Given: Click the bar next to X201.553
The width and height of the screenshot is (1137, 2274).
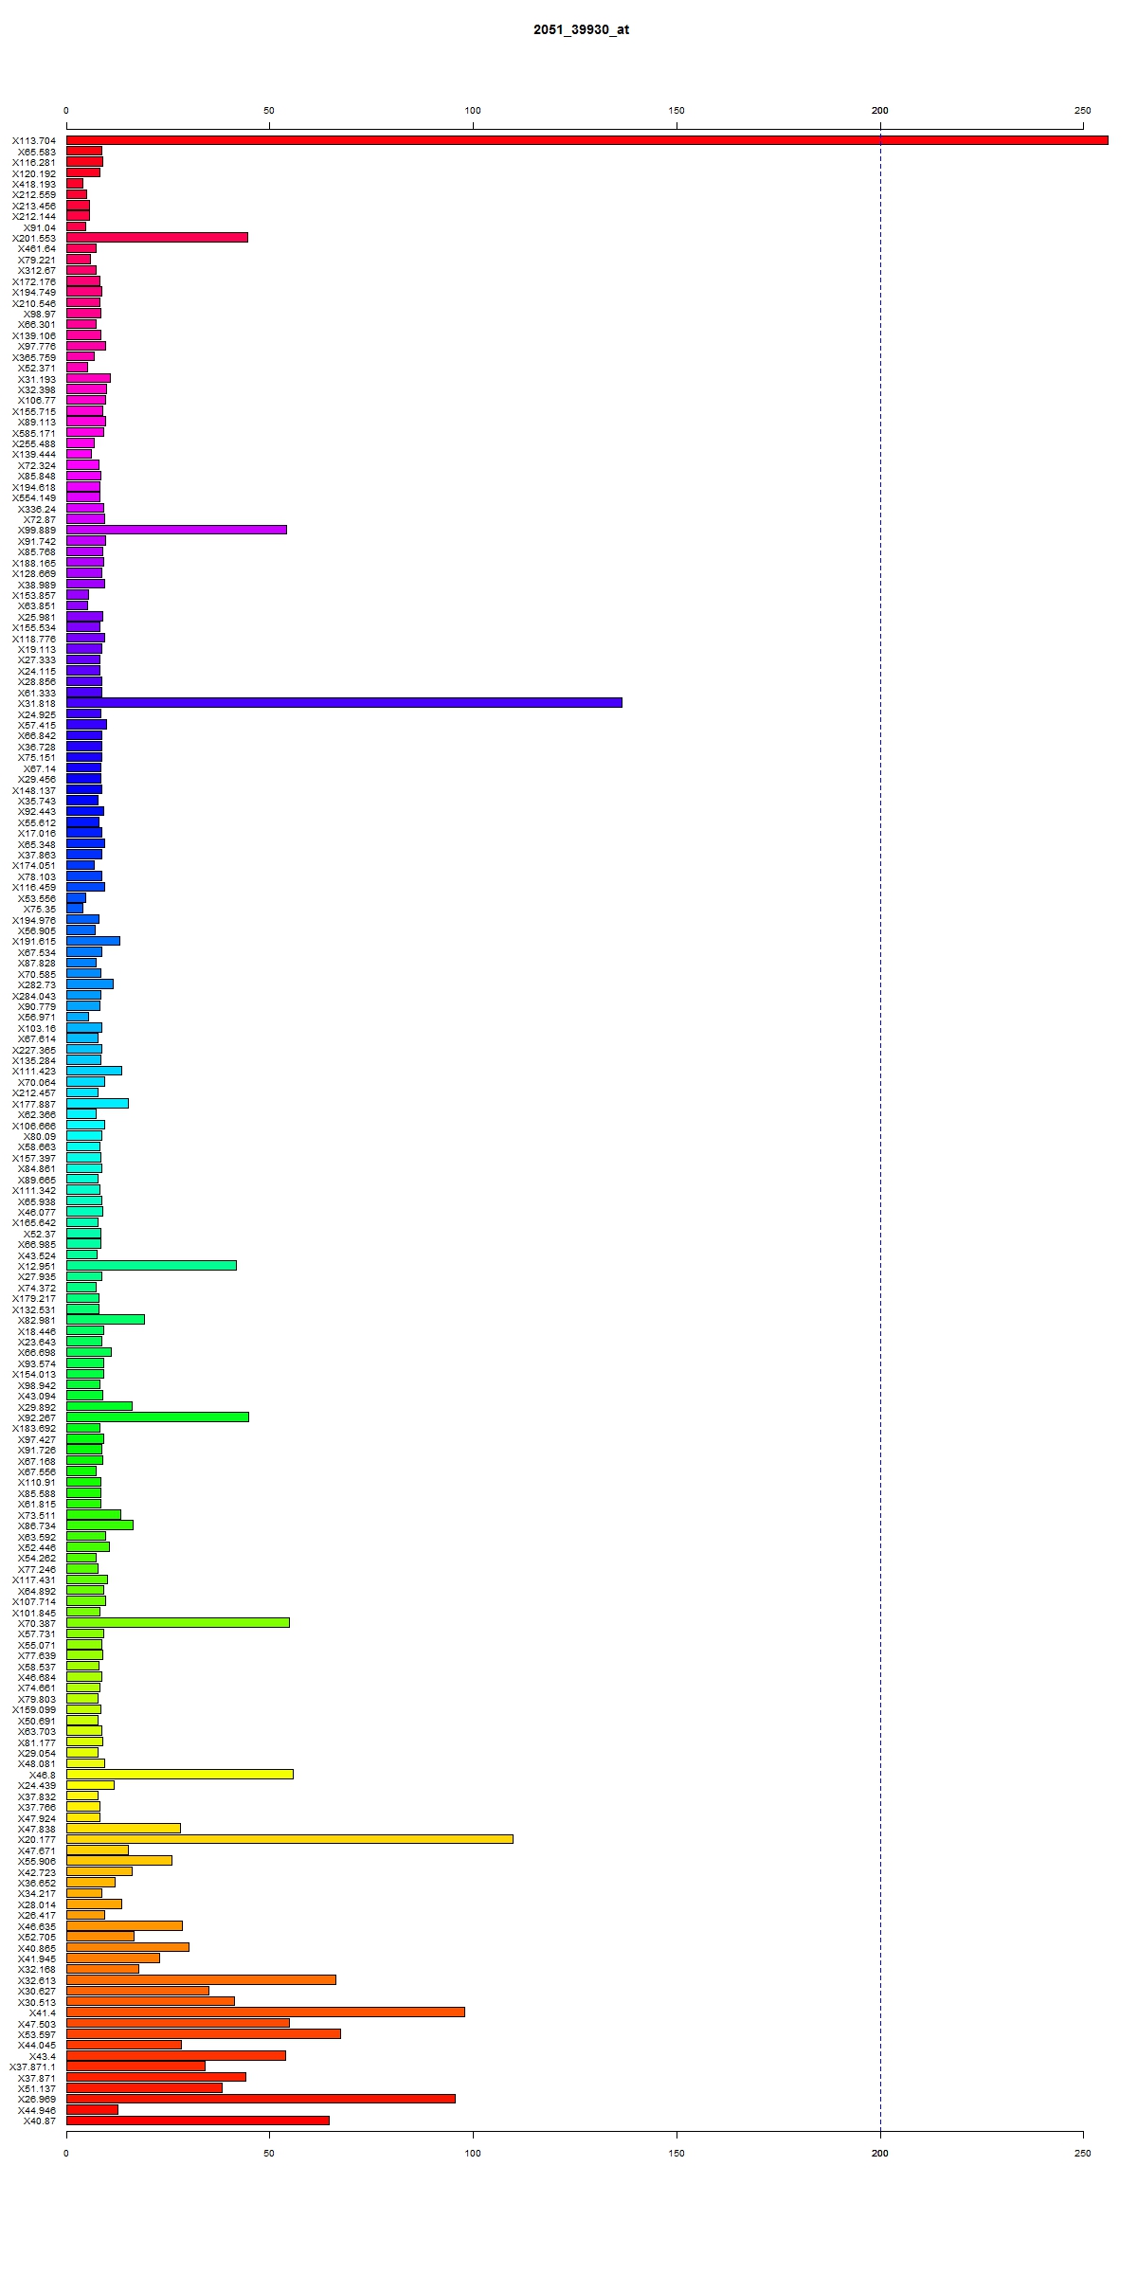Looking at the screenshot, I should [x=157, y=238].
